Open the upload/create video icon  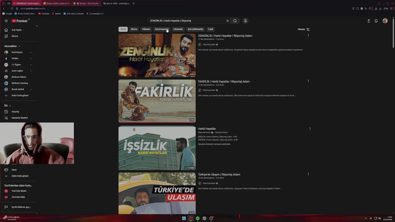click(368, 21)
